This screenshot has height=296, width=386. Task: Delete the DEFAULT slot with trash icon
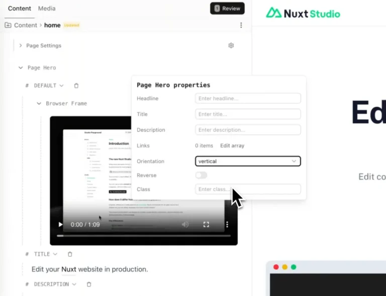(76, 85)
